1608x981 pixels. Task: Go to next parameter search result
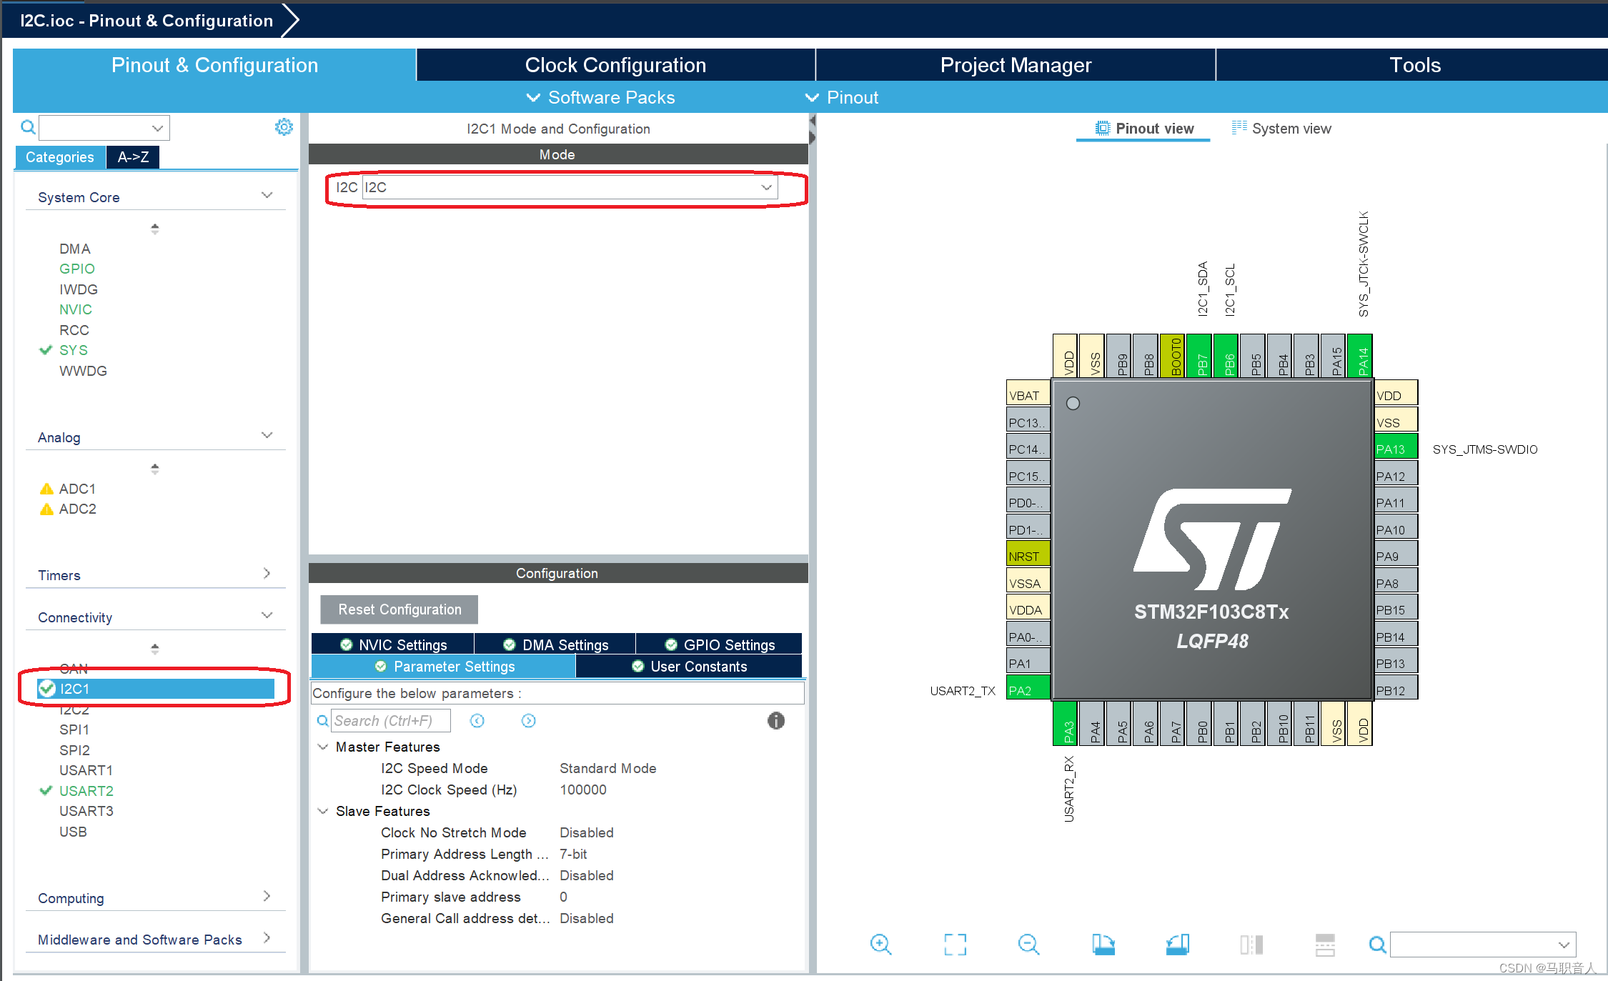[x=528, y=720]
